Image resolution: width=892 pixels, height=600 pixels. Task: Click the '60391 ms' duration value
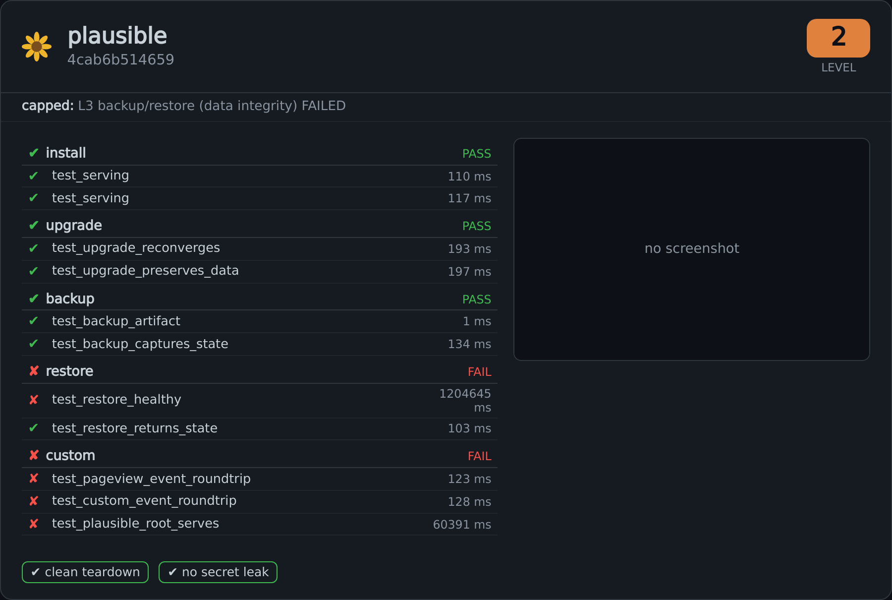(462, 525)
